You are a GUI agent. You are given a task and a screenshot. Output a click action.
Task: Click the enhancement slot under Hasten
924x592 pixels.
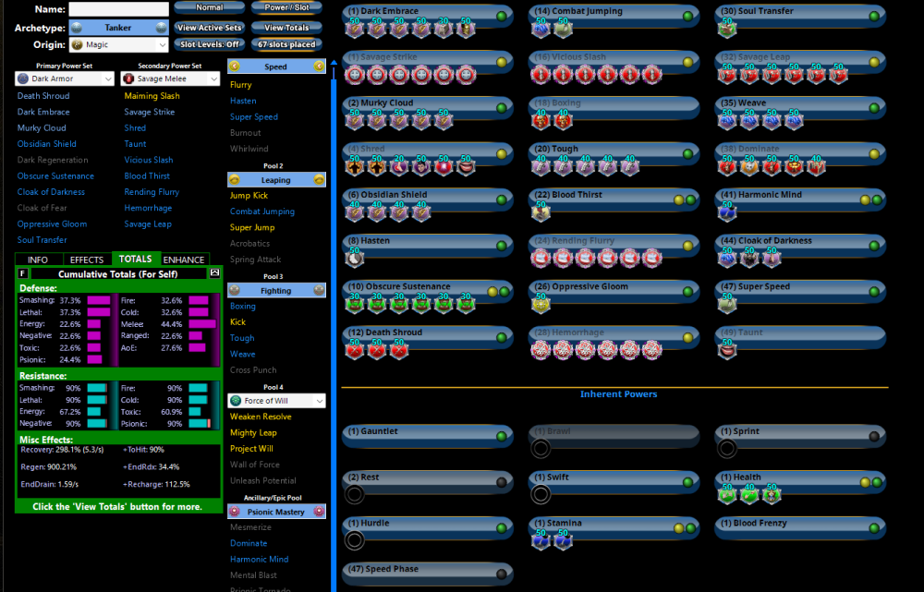pyautogui.click(x=355, y=260)
